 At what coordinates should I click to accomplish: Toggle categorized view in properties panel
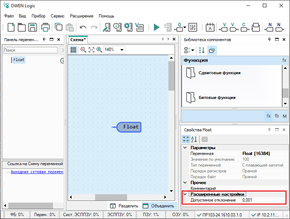click(186, 139)
